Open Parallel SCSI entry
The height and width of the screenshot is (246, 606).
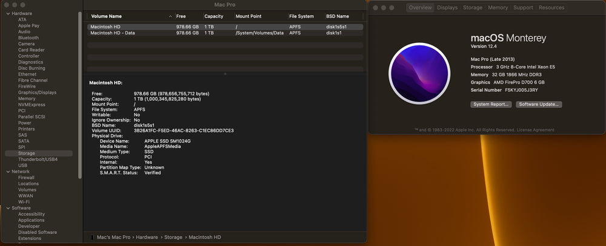coord(32,117)
